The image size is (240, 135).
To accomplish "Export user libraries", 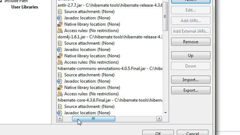I will point(191,90).
